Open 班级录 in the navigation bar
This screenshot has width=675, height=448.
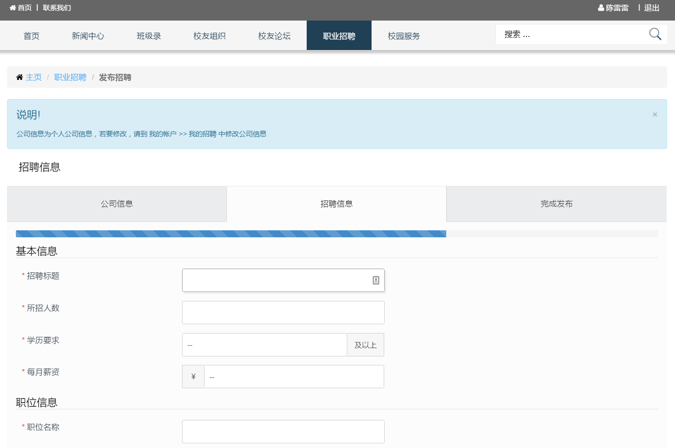point(149,36)
